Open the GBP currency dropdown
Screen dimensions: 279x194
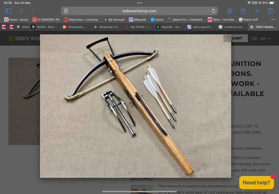265,38
